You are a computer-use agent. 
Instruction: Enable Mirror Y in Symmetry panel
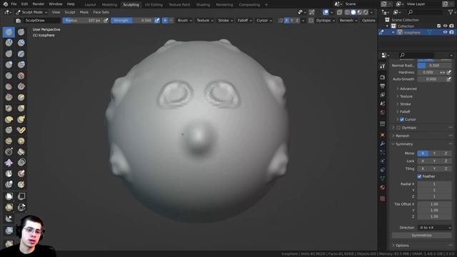pos(434,153)
